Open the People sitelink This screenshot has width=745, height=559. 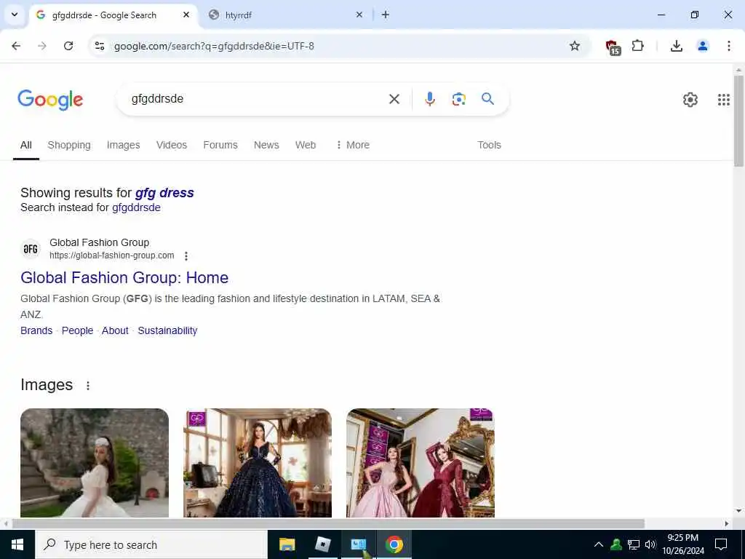click(77, 331)
